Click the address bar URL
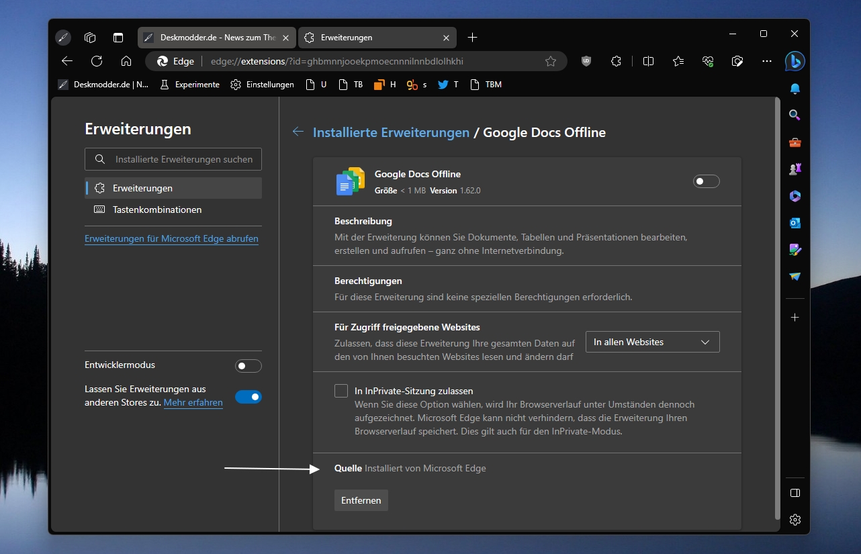The height and width of the screenshot is (554, 861). [336, 61]
